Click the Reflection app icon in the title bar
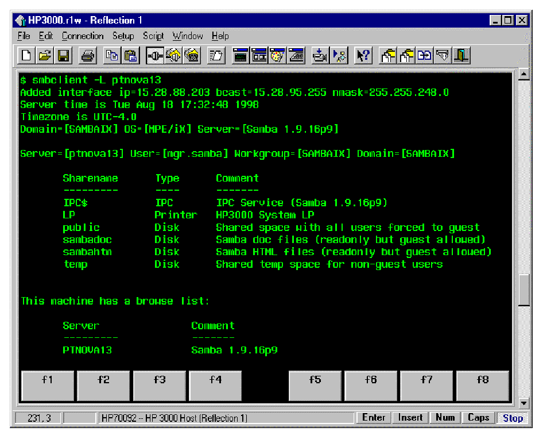 click(x=21, y=20)
